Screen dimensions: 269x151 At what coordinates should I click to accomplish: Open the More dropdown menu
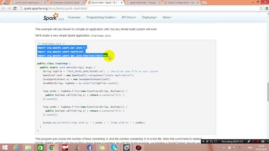pyautogui.click(x=167, y=17)
